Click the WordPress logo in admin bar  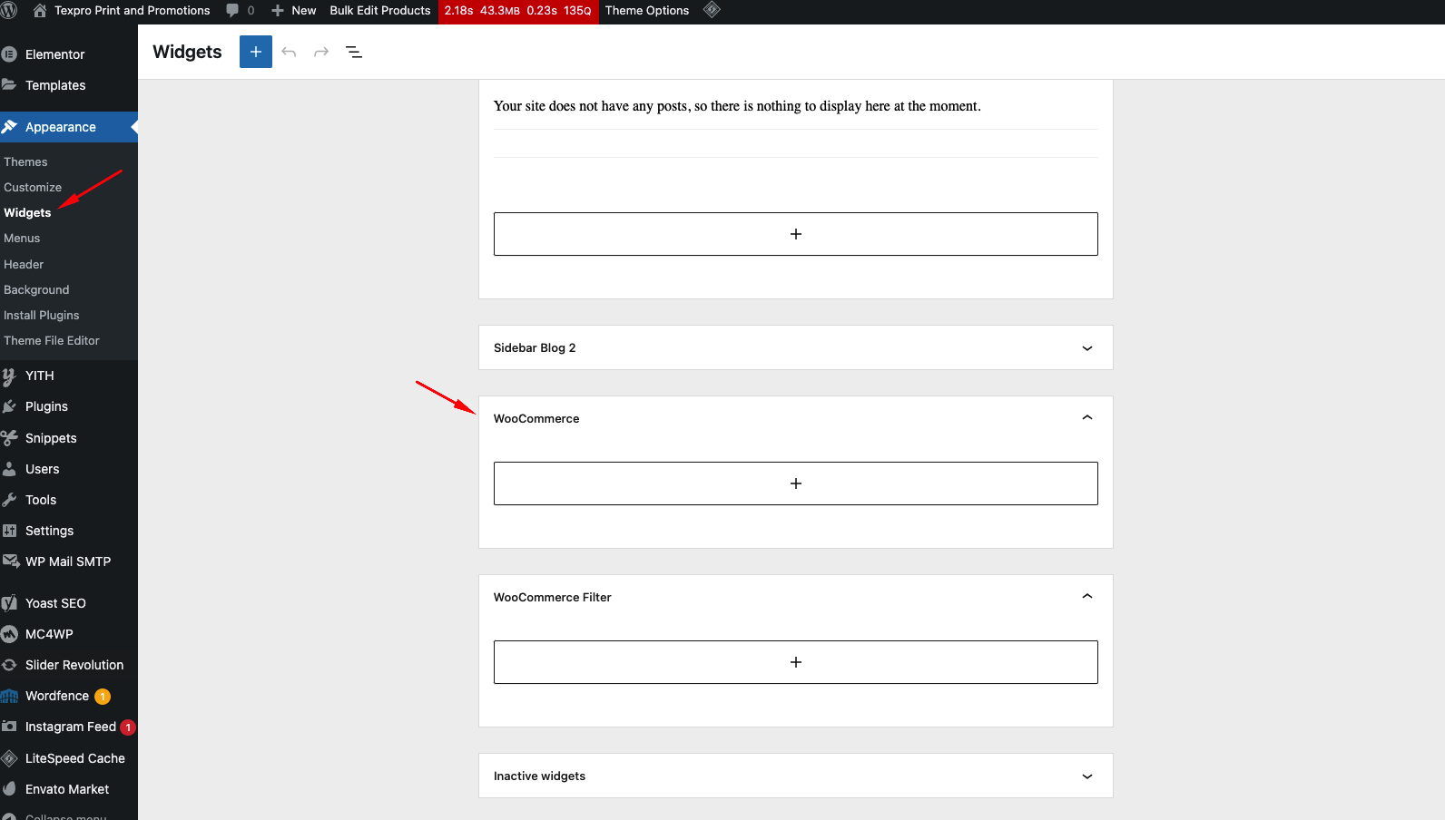[9, 11]
